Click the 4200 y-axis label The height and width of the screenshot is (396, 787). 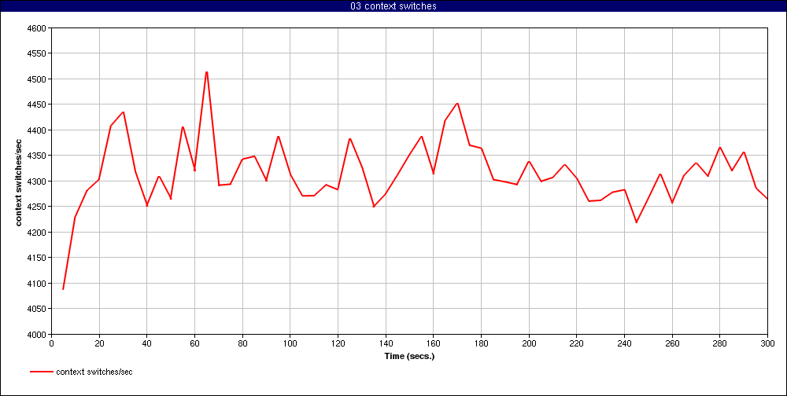tap(38, 233)
